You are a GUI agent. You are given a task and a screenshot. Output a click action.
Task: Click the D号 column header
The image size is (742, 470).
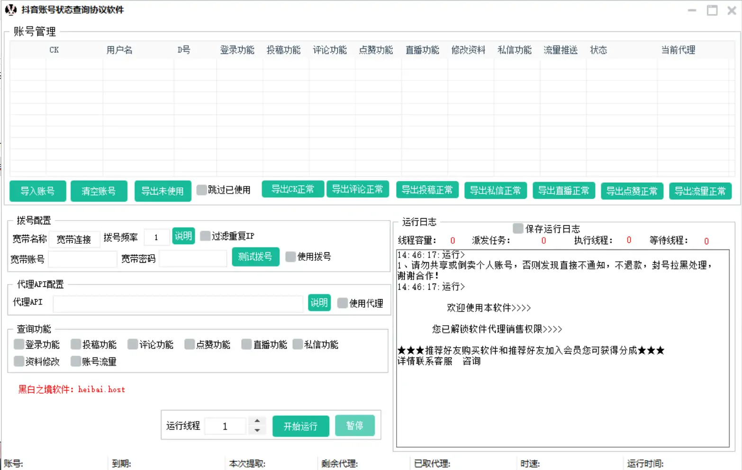(x=184, y=50)
